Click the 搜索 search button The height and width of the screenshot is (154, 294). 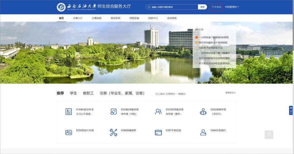[202, 7]
